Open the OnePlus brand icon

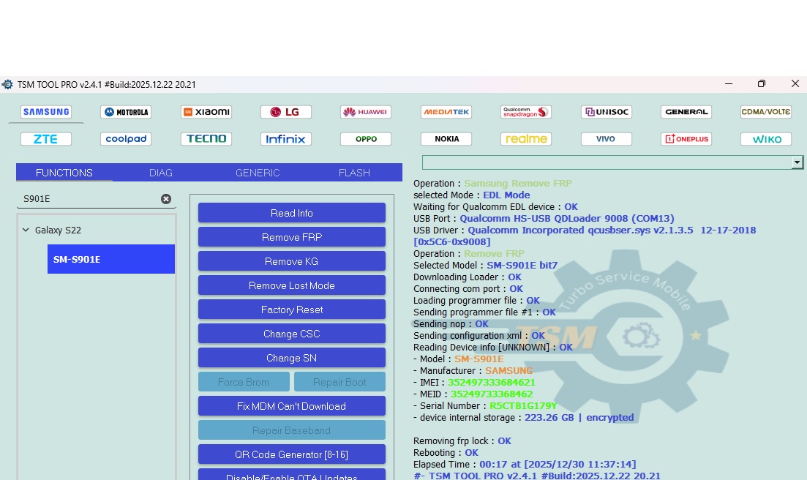tap(686, 139)
